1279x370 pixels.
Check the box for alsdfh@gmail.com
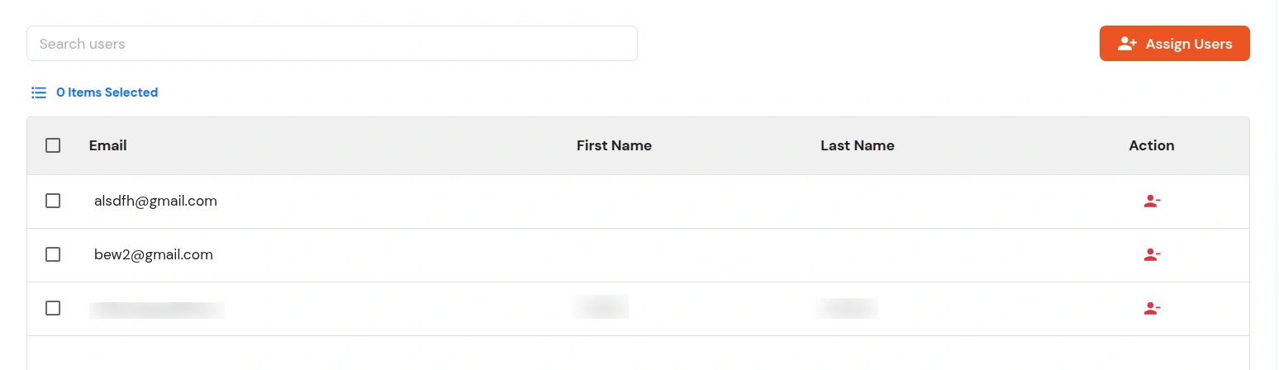tap(53, 201)
